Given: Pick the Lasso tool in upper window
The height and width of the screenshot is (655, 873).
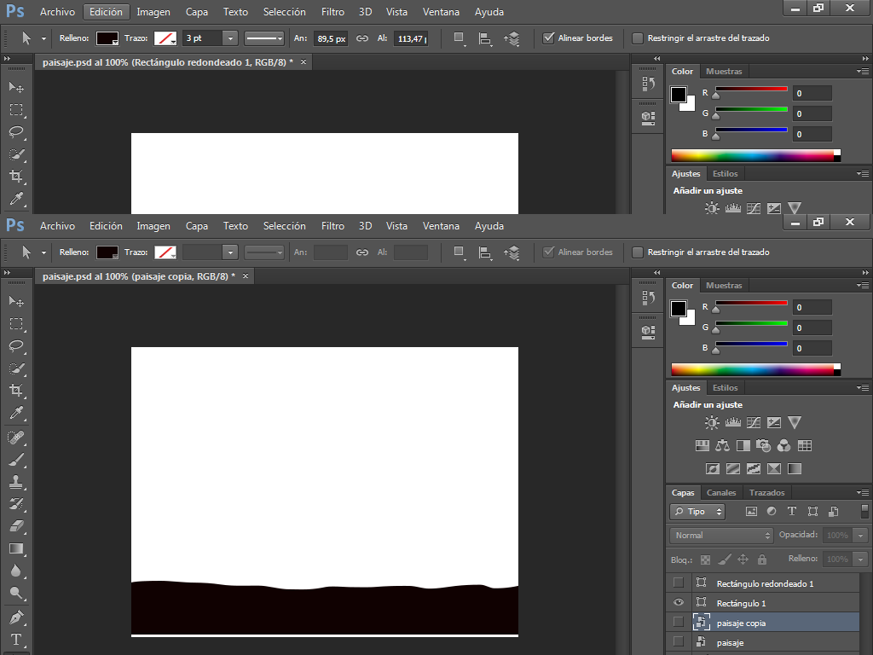Looking at the screenshot, I should pyautogui.click(x=16, y=132).
